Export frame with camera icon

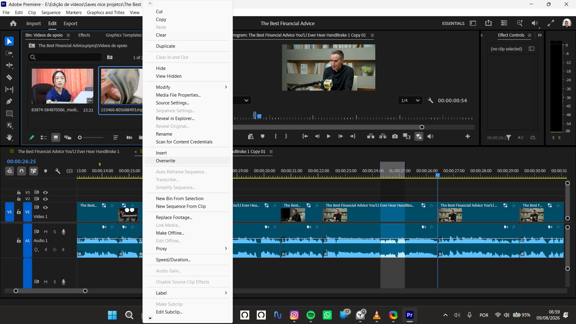click(x=395, y=136)
